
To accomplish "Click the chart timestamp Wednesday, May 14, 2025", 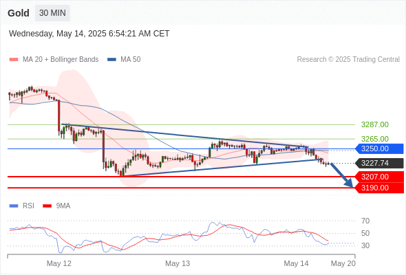I will point(58,34).
